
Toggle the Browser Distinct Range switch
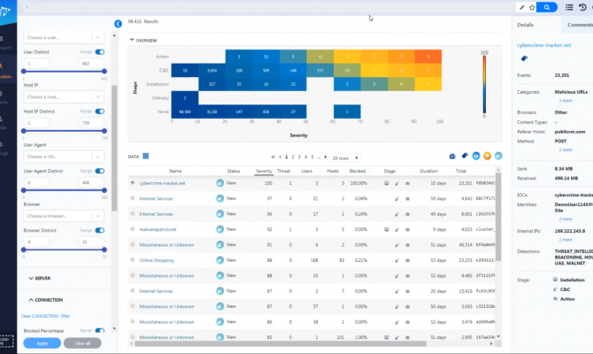tap(100, 230)
